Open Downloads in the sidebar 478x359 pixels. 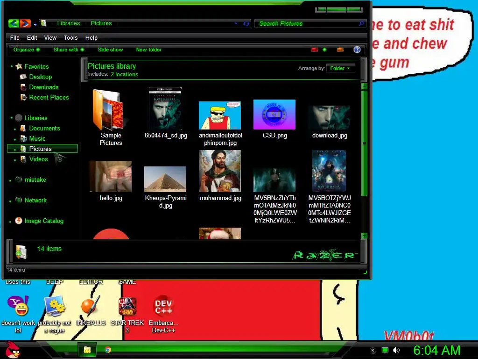pyautogui.click(x=43, y=87)
